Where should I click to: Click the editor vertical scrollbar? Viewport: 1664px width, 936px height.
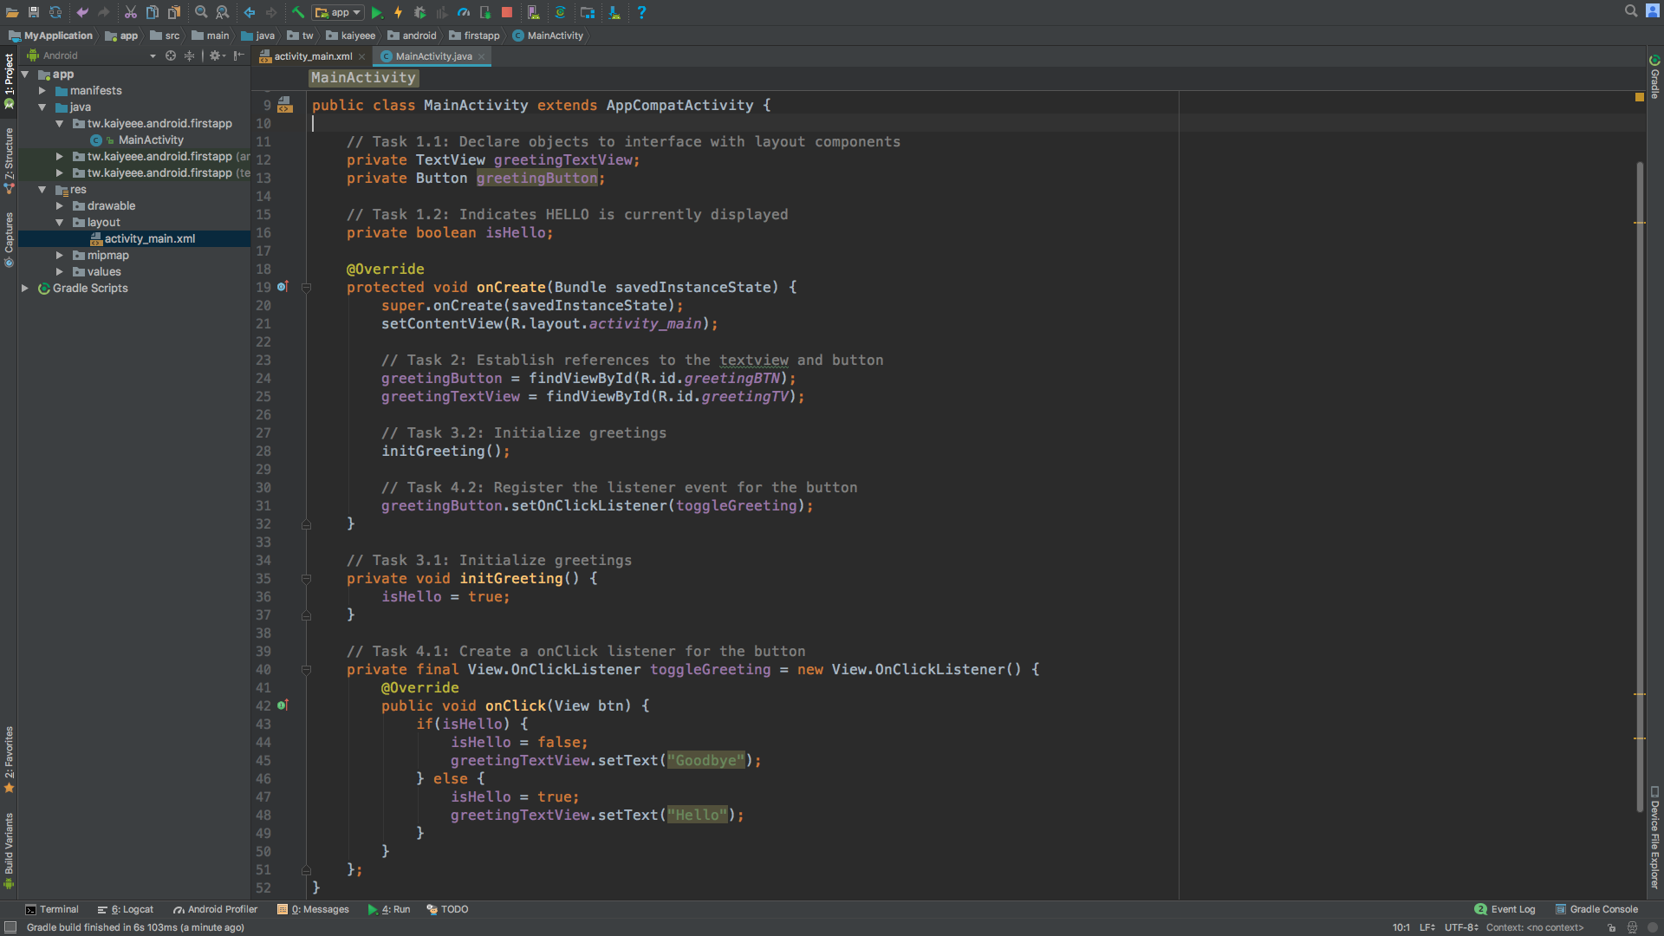1640,485
